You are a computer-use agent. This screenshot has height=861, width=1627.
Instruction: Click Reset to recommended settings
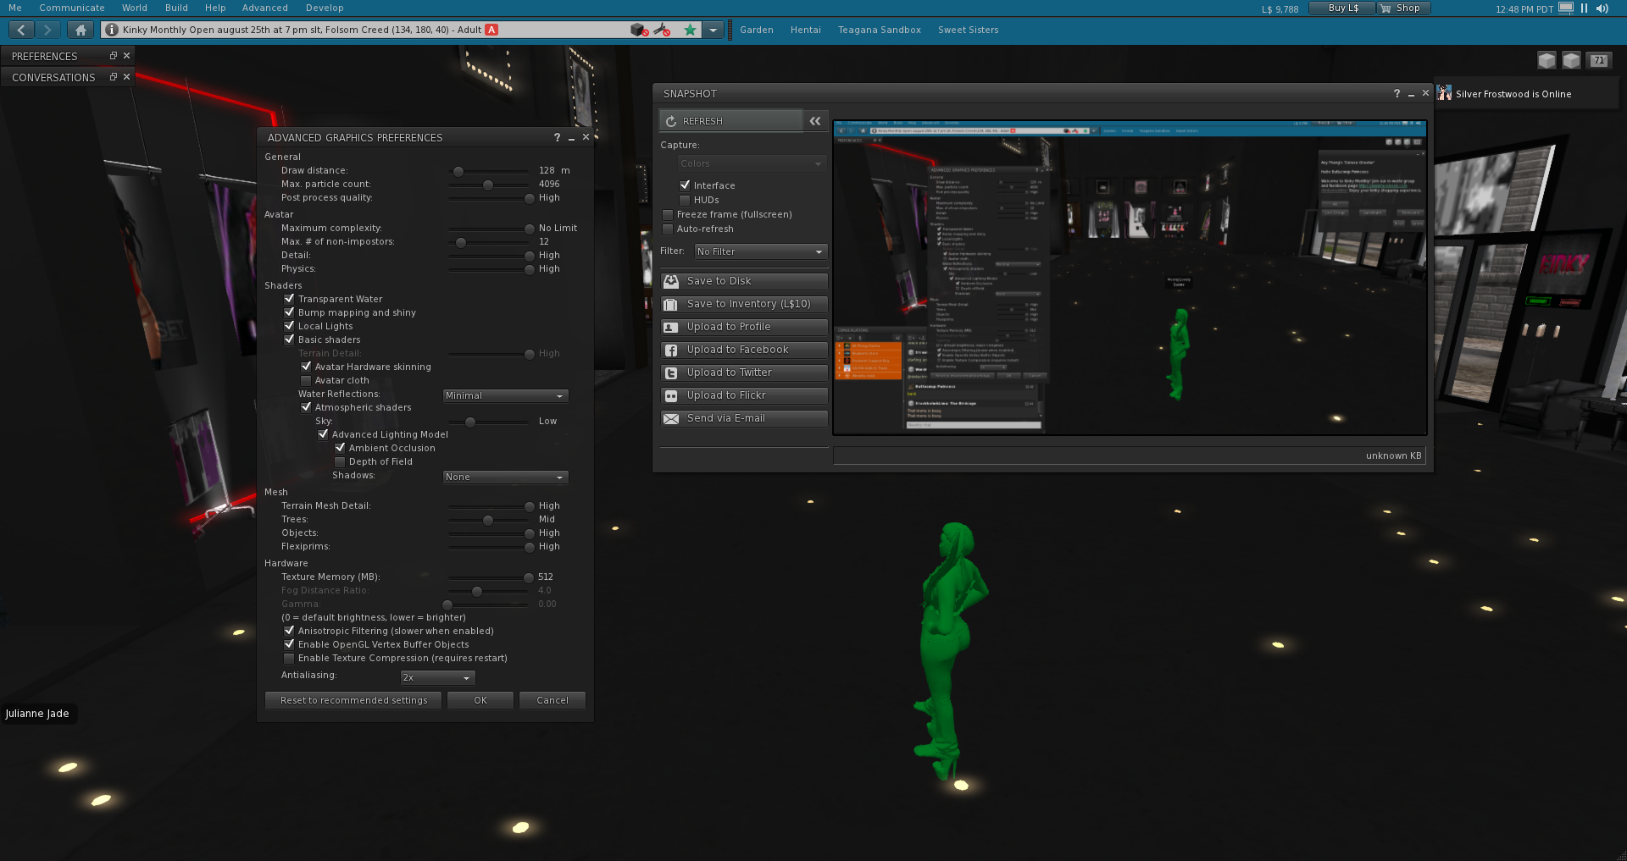[353, 700]
